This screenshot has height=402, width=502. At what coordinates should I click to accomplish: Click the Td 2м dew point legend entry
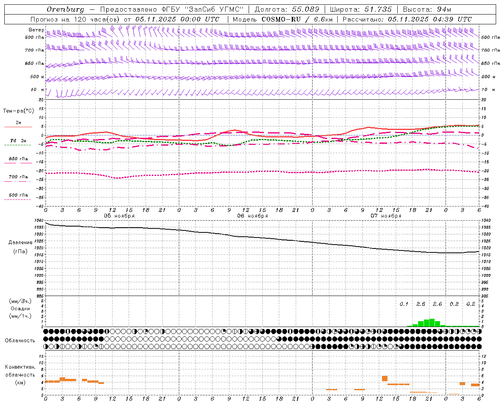tap(18, 141)
